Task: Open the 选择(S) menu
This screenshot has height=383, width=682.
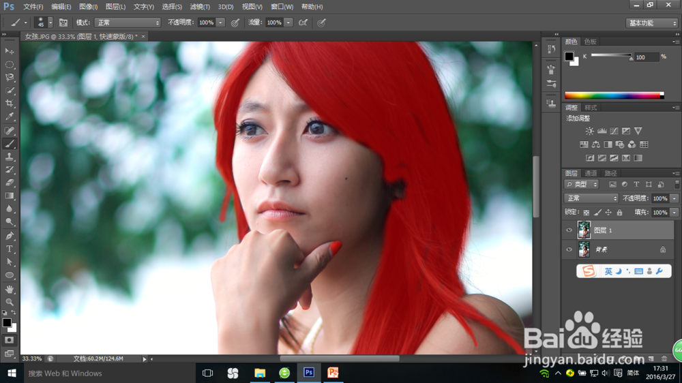Action: tap(172, 7)
